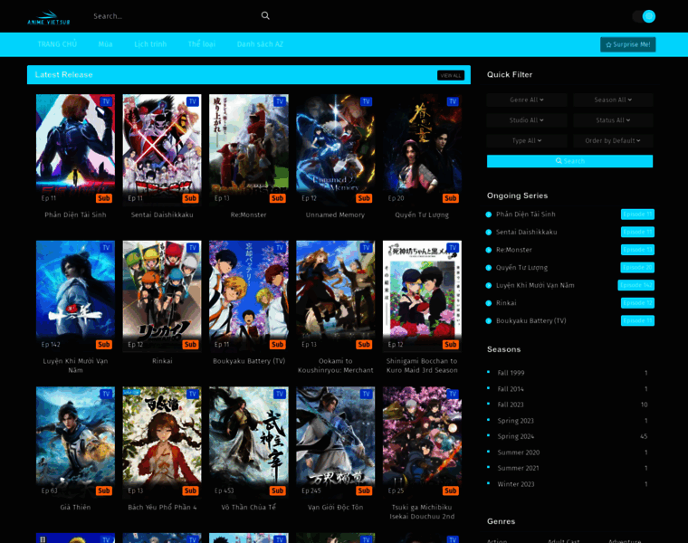Open Boukyaku Battery (TV) in Ongoing Series
The height and width of the screenshot is (543, 688).
click(x=530, y=320)
